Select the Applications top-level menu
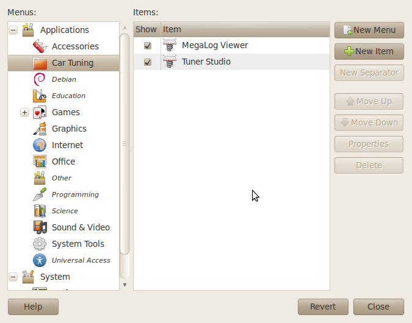Viewport: 412px width, 323px height. (64, 30)
